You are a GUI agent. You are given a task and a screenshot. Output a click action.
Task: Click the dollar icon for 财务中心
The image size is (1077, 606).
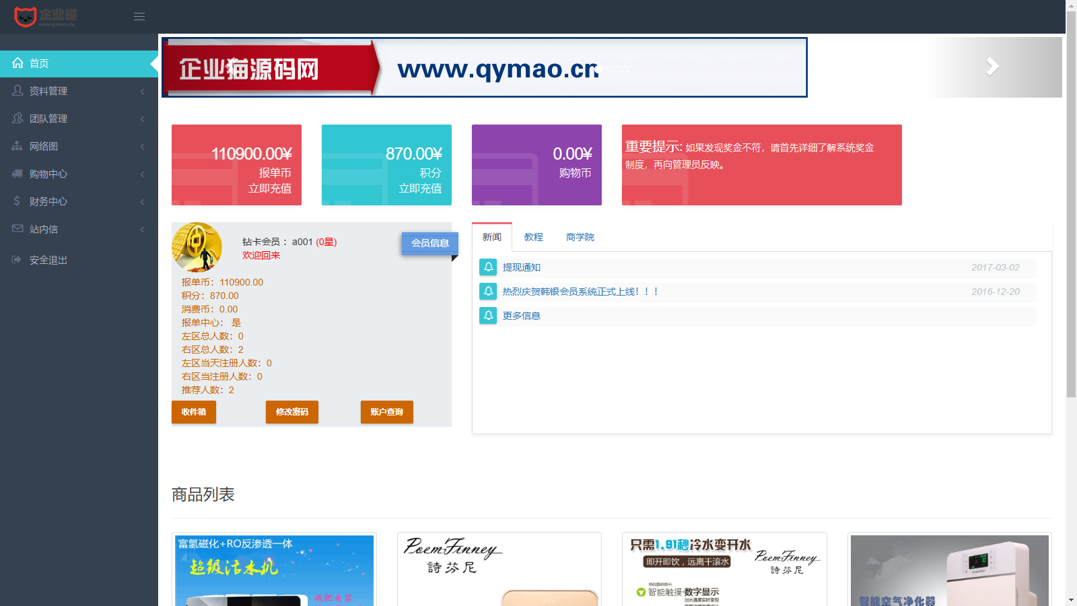17,201
